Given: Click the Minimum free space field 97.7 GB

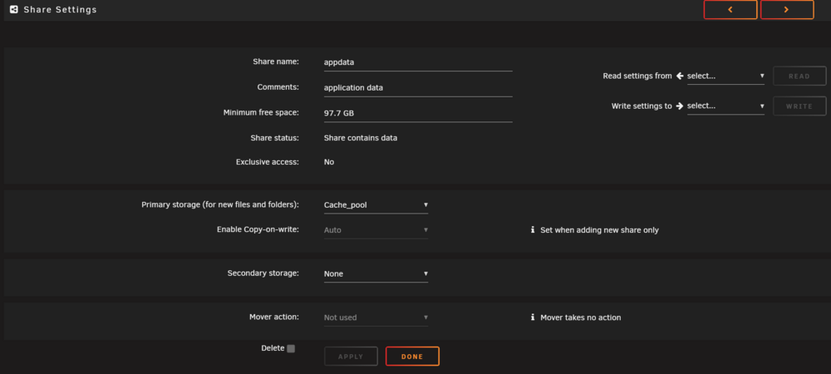Looking at the screenshot, I should click(418, 113).
